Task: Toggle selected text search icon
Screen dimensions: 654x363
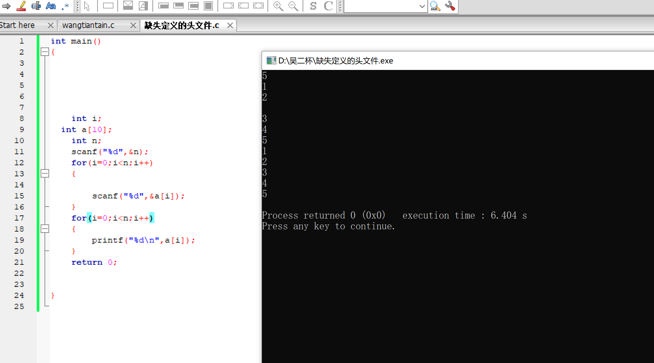Action: click(36, 6)
